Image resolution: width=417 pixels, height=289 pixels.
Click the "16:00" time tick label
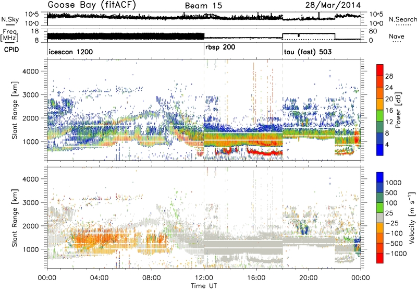[256, 278]
